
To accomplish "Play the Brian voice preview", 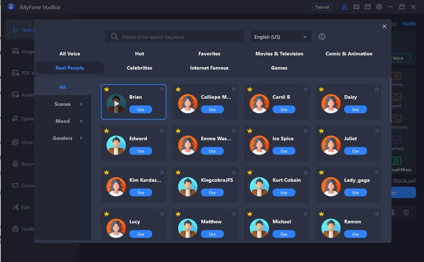I will pos(116,104).
